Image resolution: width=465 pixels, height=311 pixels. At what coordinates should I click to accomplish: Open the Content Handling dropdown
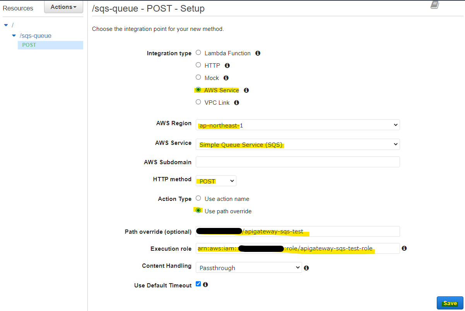coord(249,267)
